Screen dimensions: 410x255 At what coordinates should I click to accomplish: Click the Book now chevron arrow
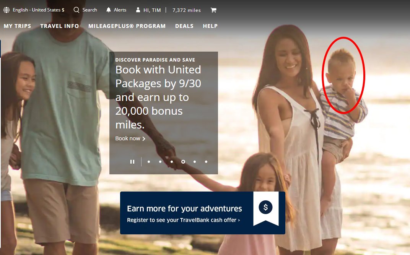point(144,139)
